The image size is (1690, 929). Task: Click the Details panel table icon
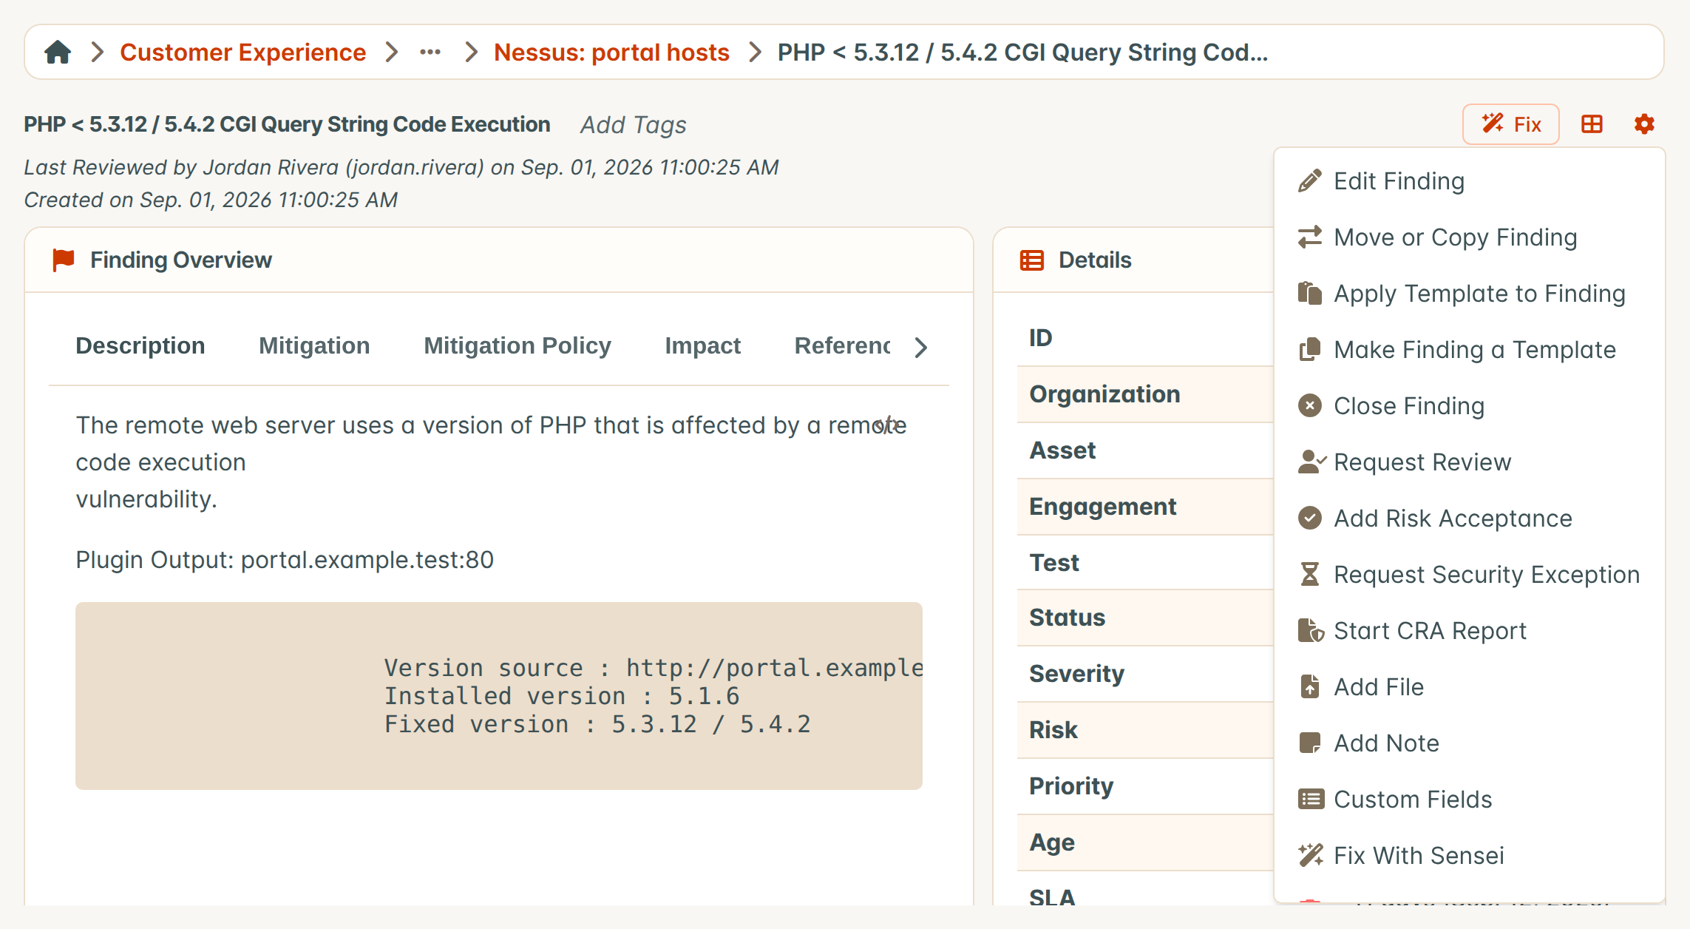[x=1032, y=260]
